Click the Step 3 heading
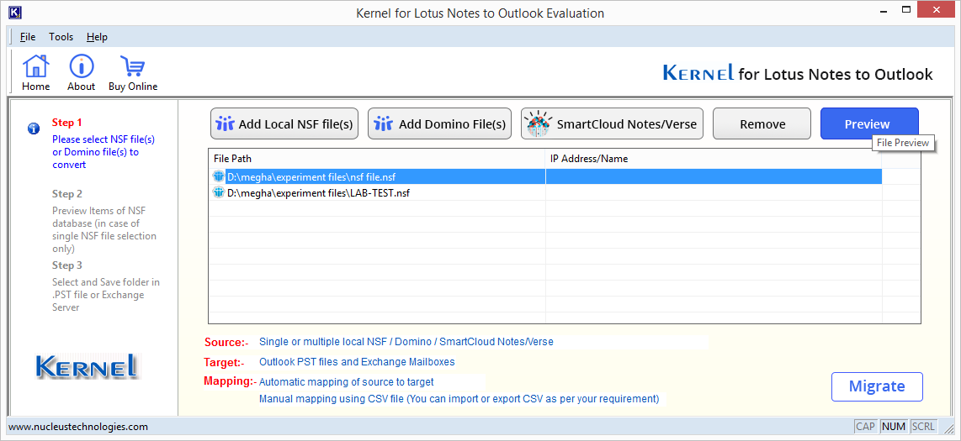The height and width of the screenshot is (441, 961). (x=66, y=265)
